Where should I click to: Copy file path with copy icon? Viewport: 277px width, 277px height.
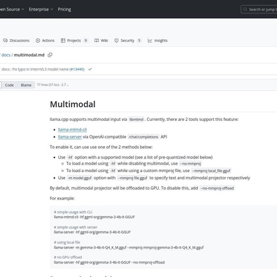click(50, 55)
